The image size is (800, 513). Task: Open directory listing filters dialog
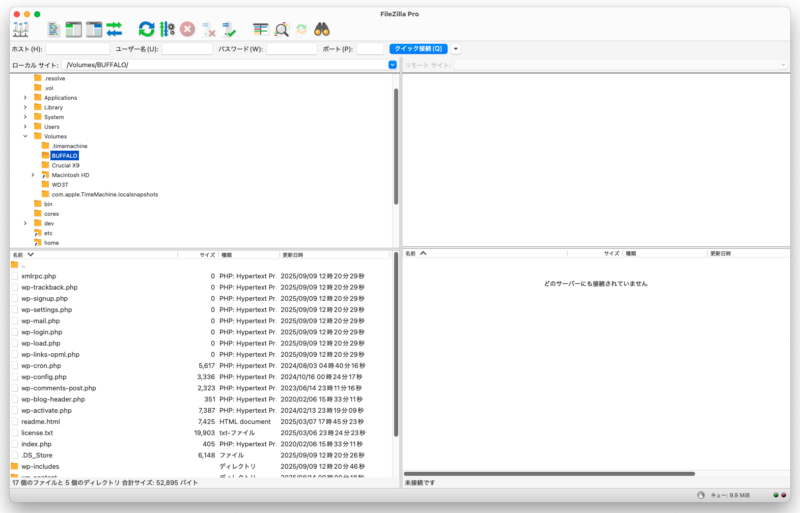point(261,30)
